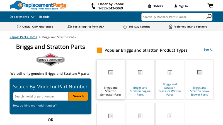Click the Fast shipping from USA text
223x125 pixels.
(x=88, y=27)
